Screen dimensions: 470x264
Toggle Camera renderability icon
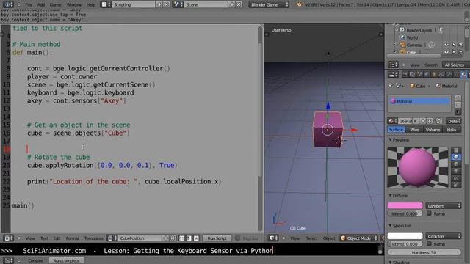(x=461, y=45)
